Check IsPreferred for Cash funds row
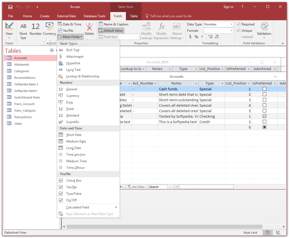 [x=264, y=89]
